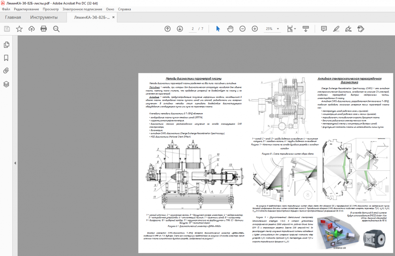This screenshot has width=395, height=256.
Task: Switch to the Инструменты tab
Action: coord(44,17)
